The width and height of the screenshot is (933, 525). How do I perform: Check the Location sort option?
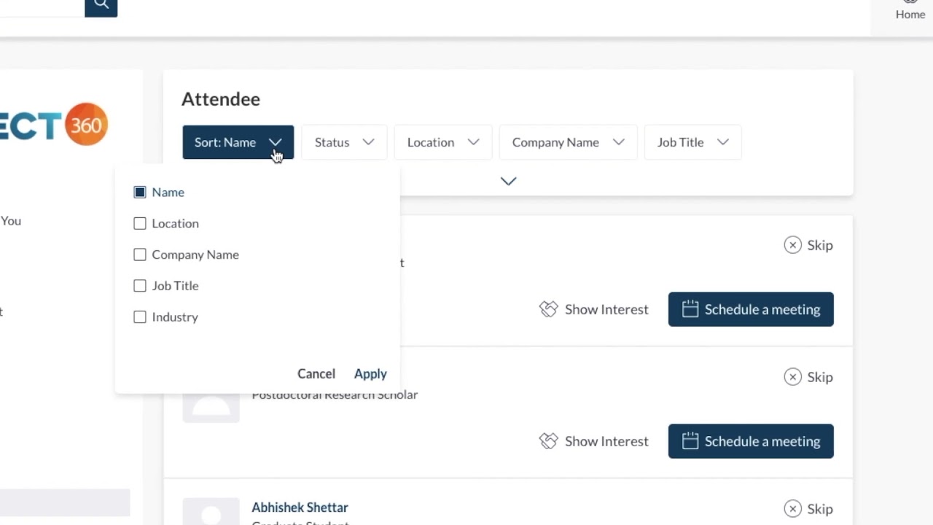coord(140,224)
